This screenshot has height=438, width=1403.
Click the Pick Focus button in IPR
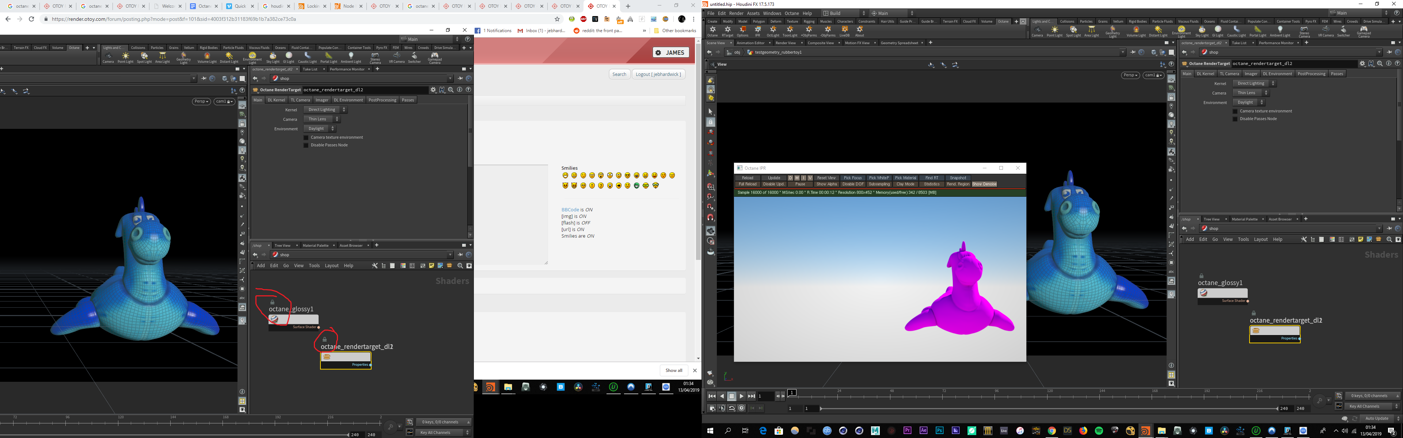tap(852, 178)
